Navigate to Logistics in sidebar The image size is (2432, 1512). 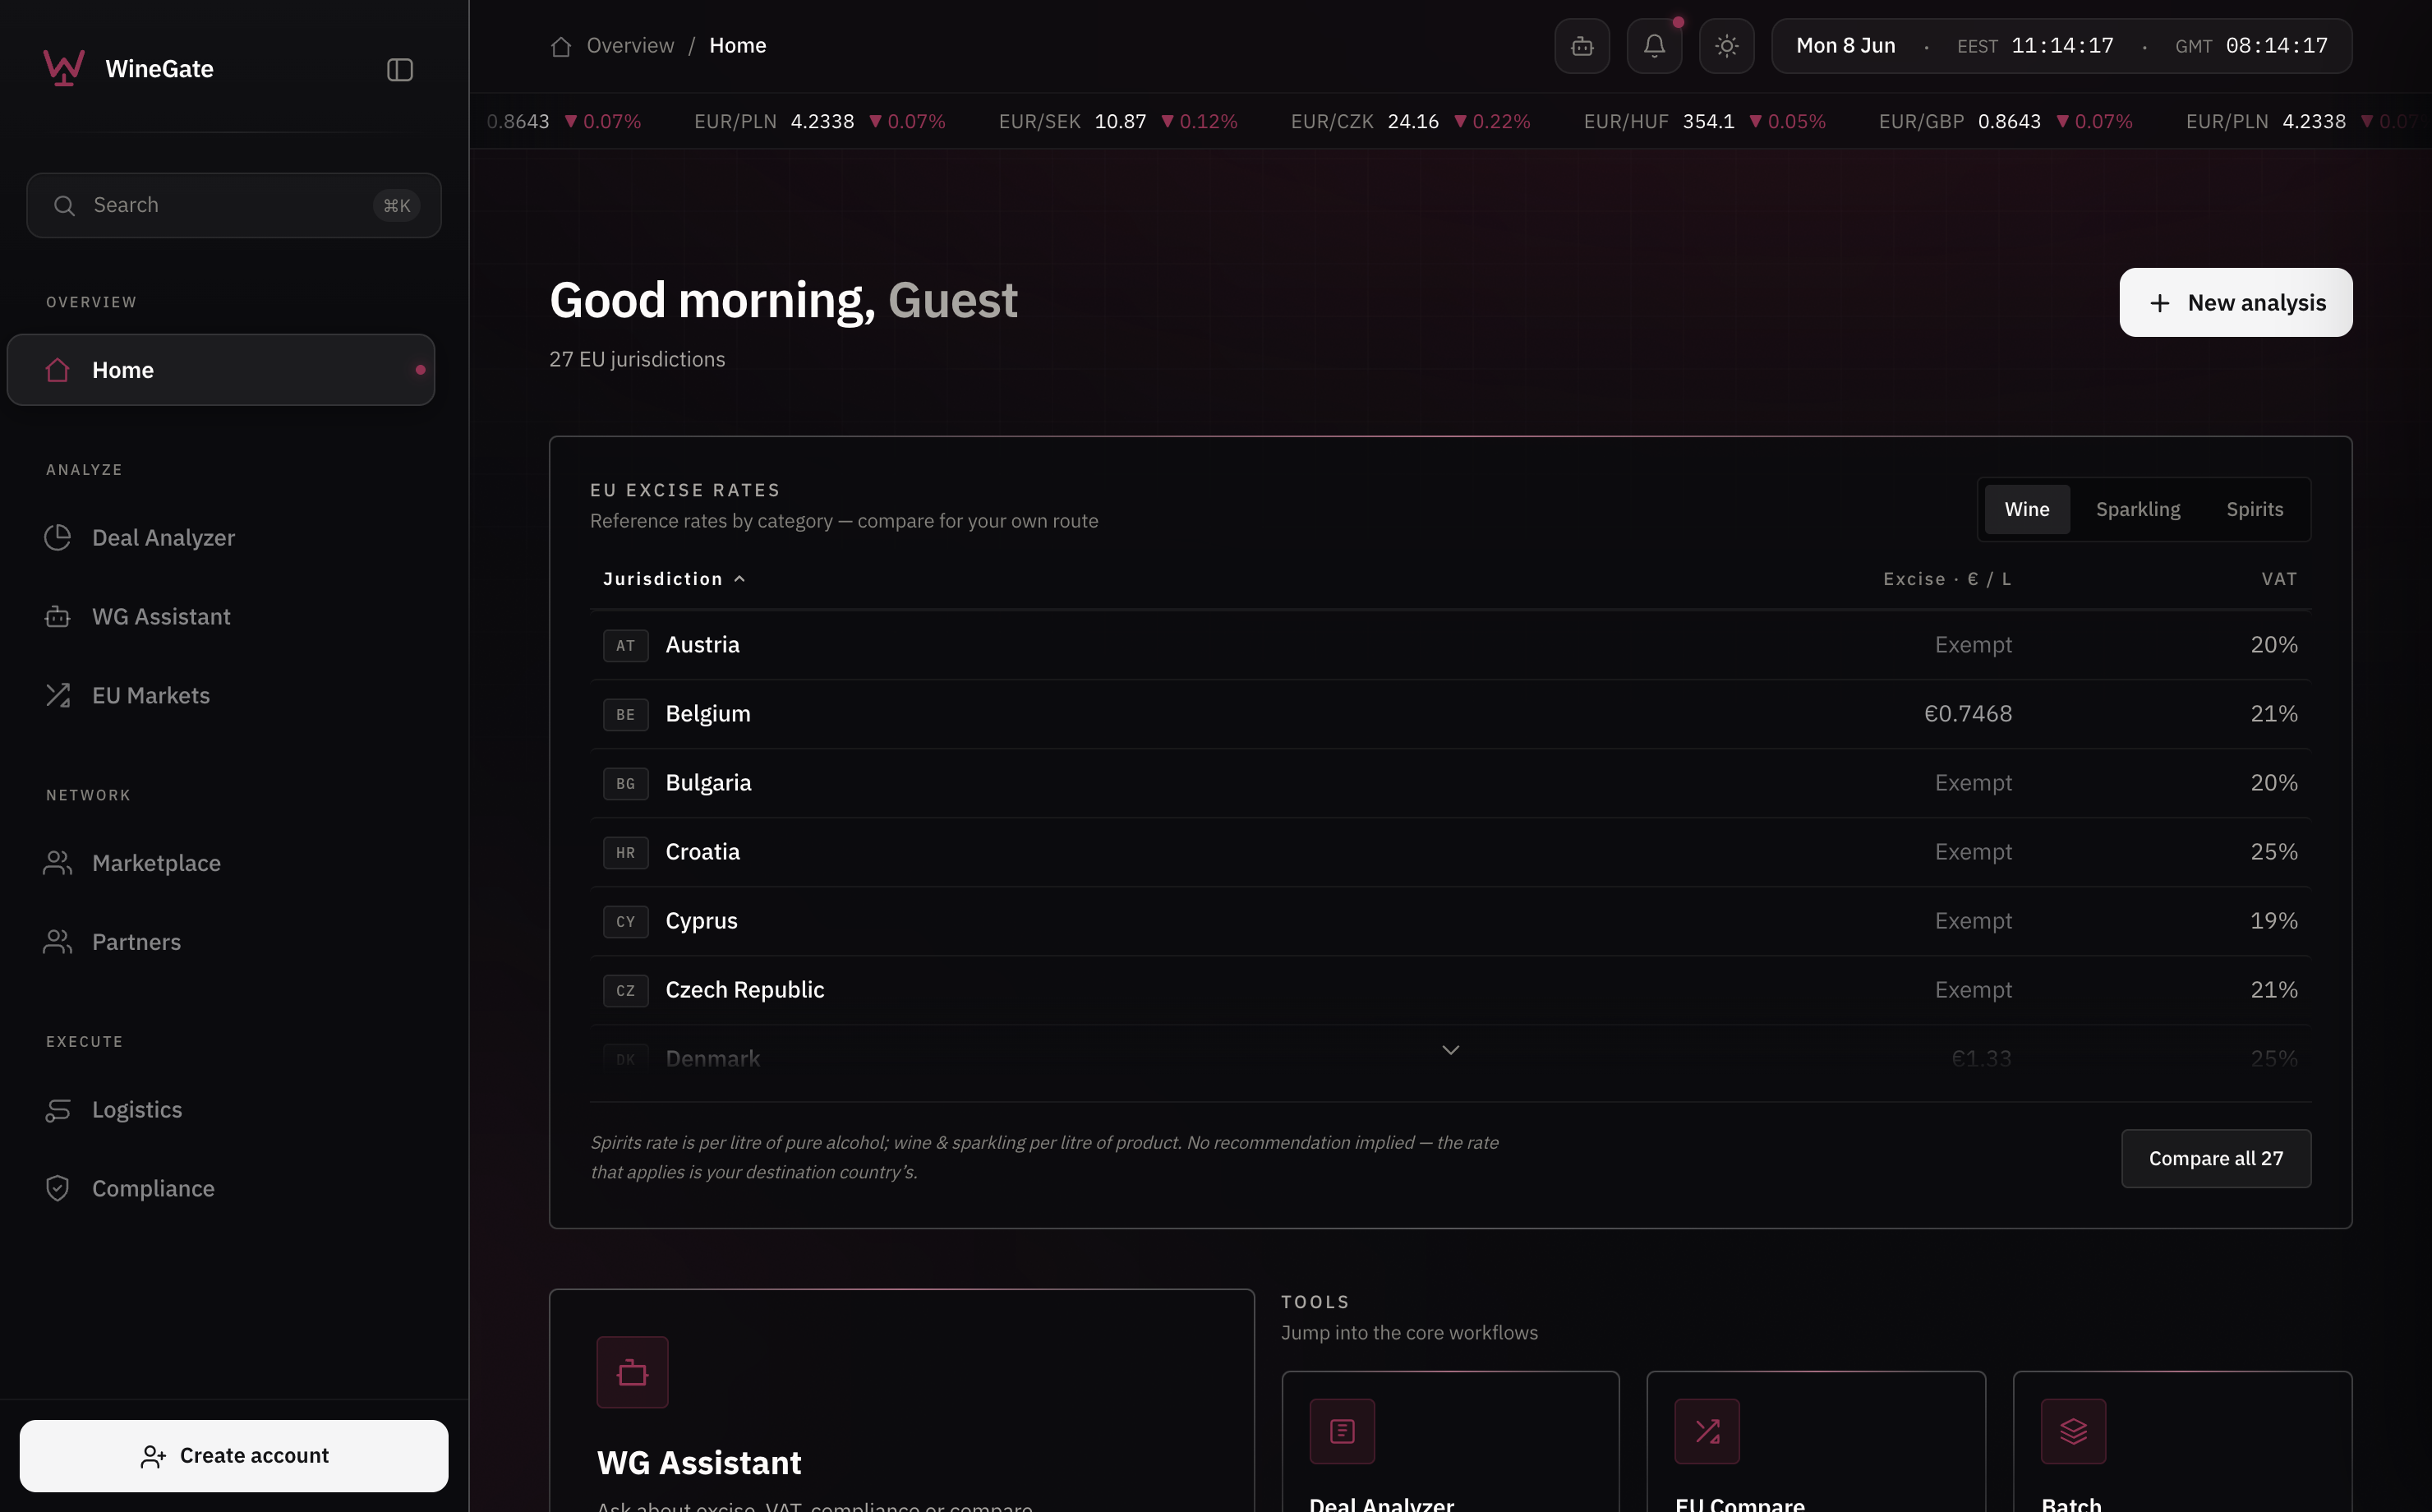(x=137, y=1109)
